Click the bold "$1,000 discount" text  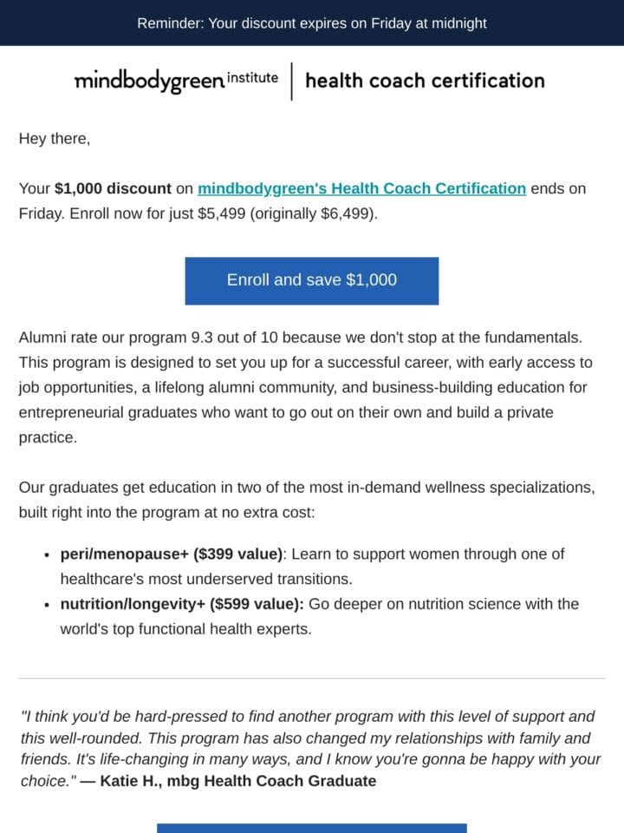point(113,188)
